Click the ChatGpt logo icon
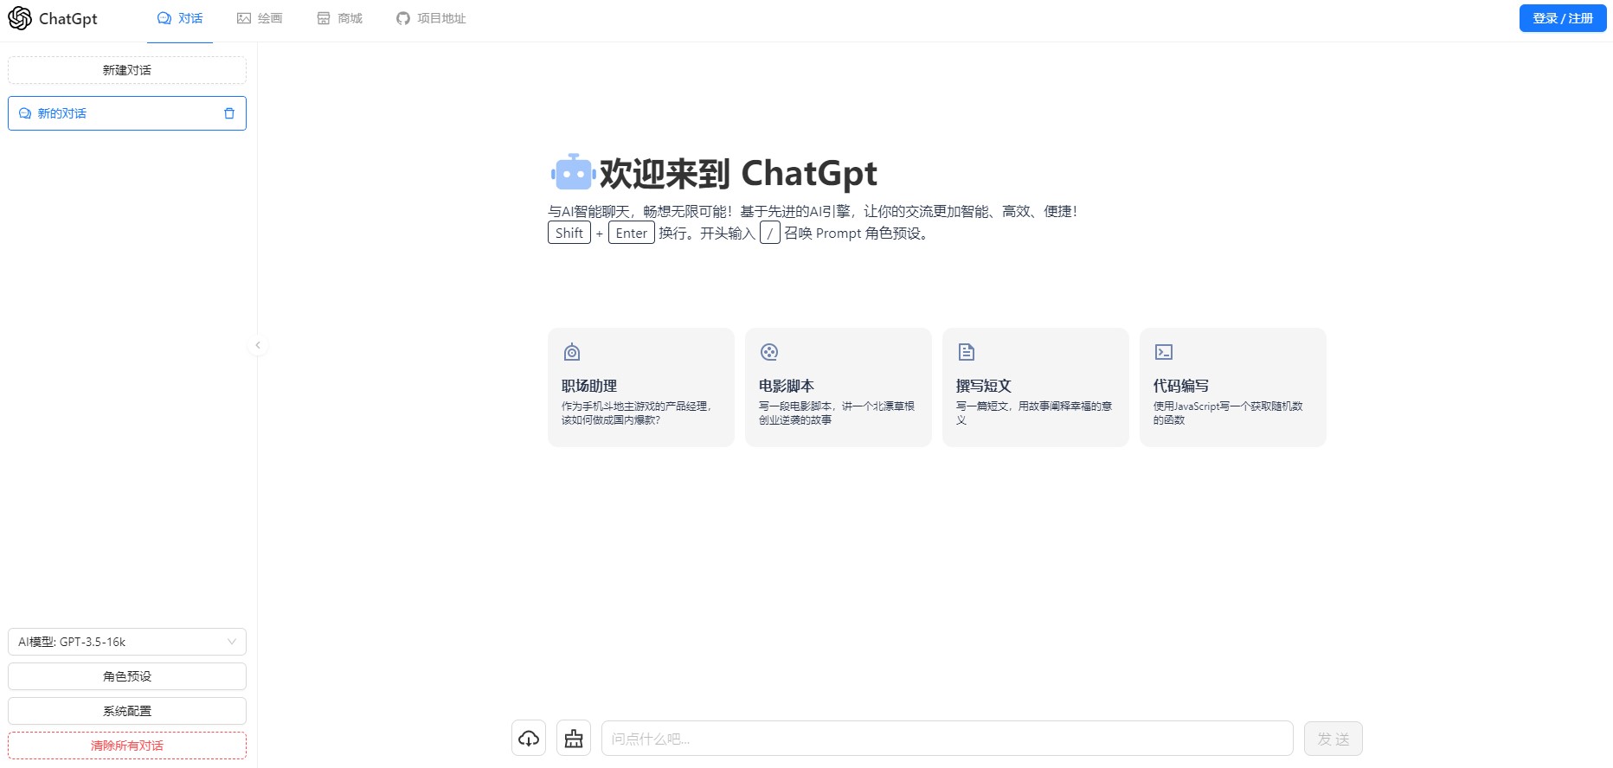This screenshot has width=1613, height=768. [x=20, y=18]
